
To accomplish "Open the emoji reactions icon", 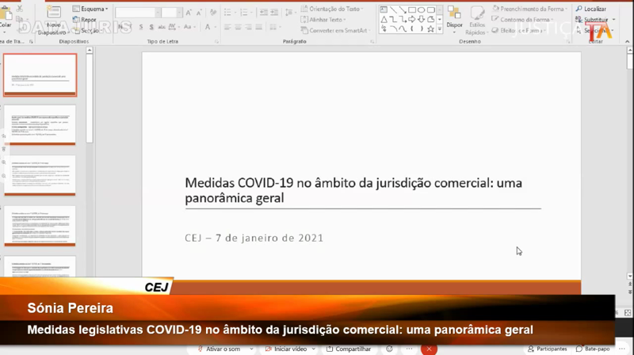I will pyautogui.click(x=389, y=349).
